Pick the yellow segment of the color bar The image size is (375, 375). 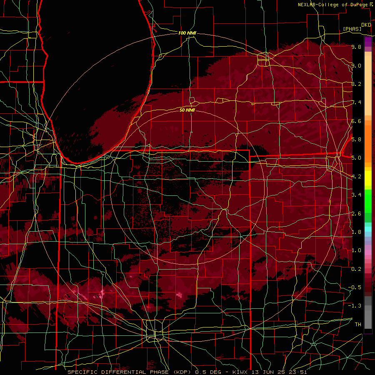368,178
